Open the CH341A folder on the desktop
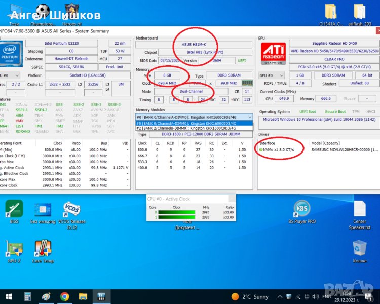This screenshot has width=380, height=304. coord(330,14)
